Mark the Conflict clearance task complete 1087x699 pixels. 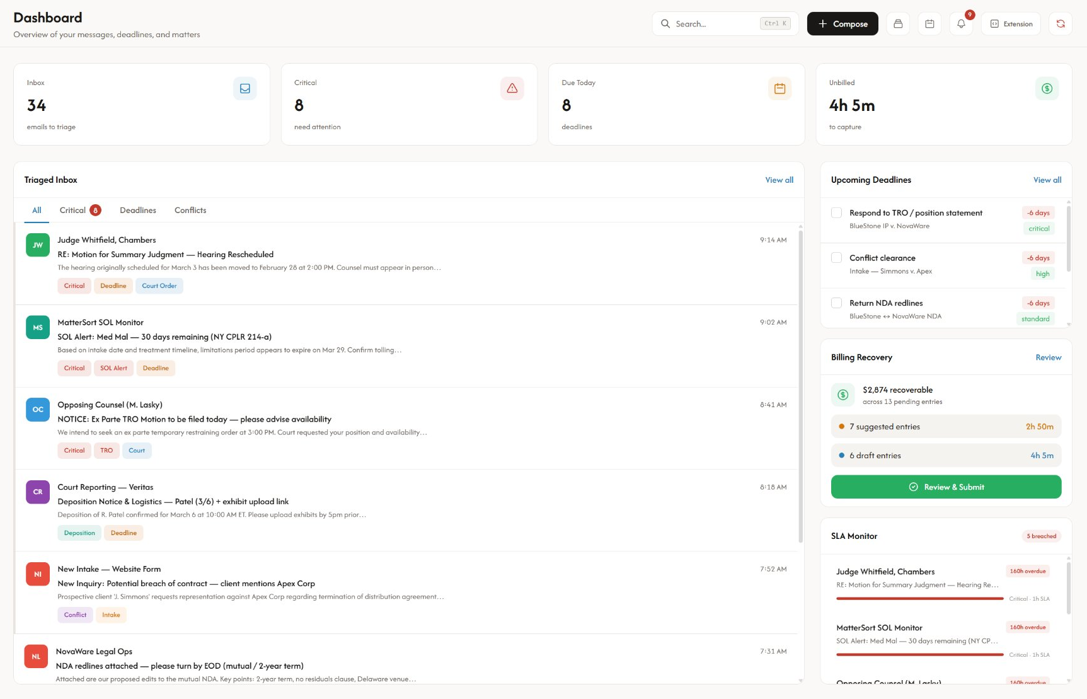(x=837, y=258)
